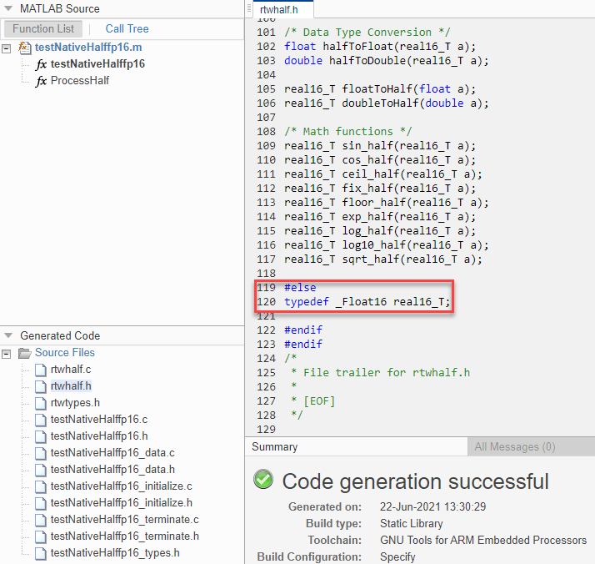The width and height of the screenshot is (595, 564).
Task: Click the file icon for testNativeHalffp16_terminate.c
Action: (41, 521)
